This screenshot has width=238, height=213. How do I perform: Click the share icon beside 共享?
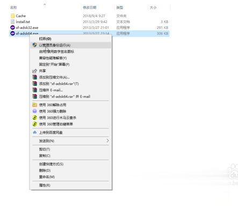point(34,71)
